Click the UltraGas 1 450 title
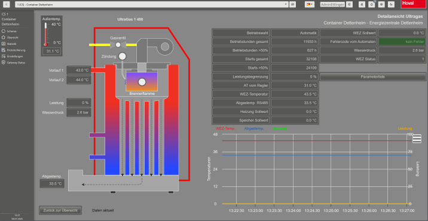The width and height of the screenshot is (428, 221). (x=130, y=19)
